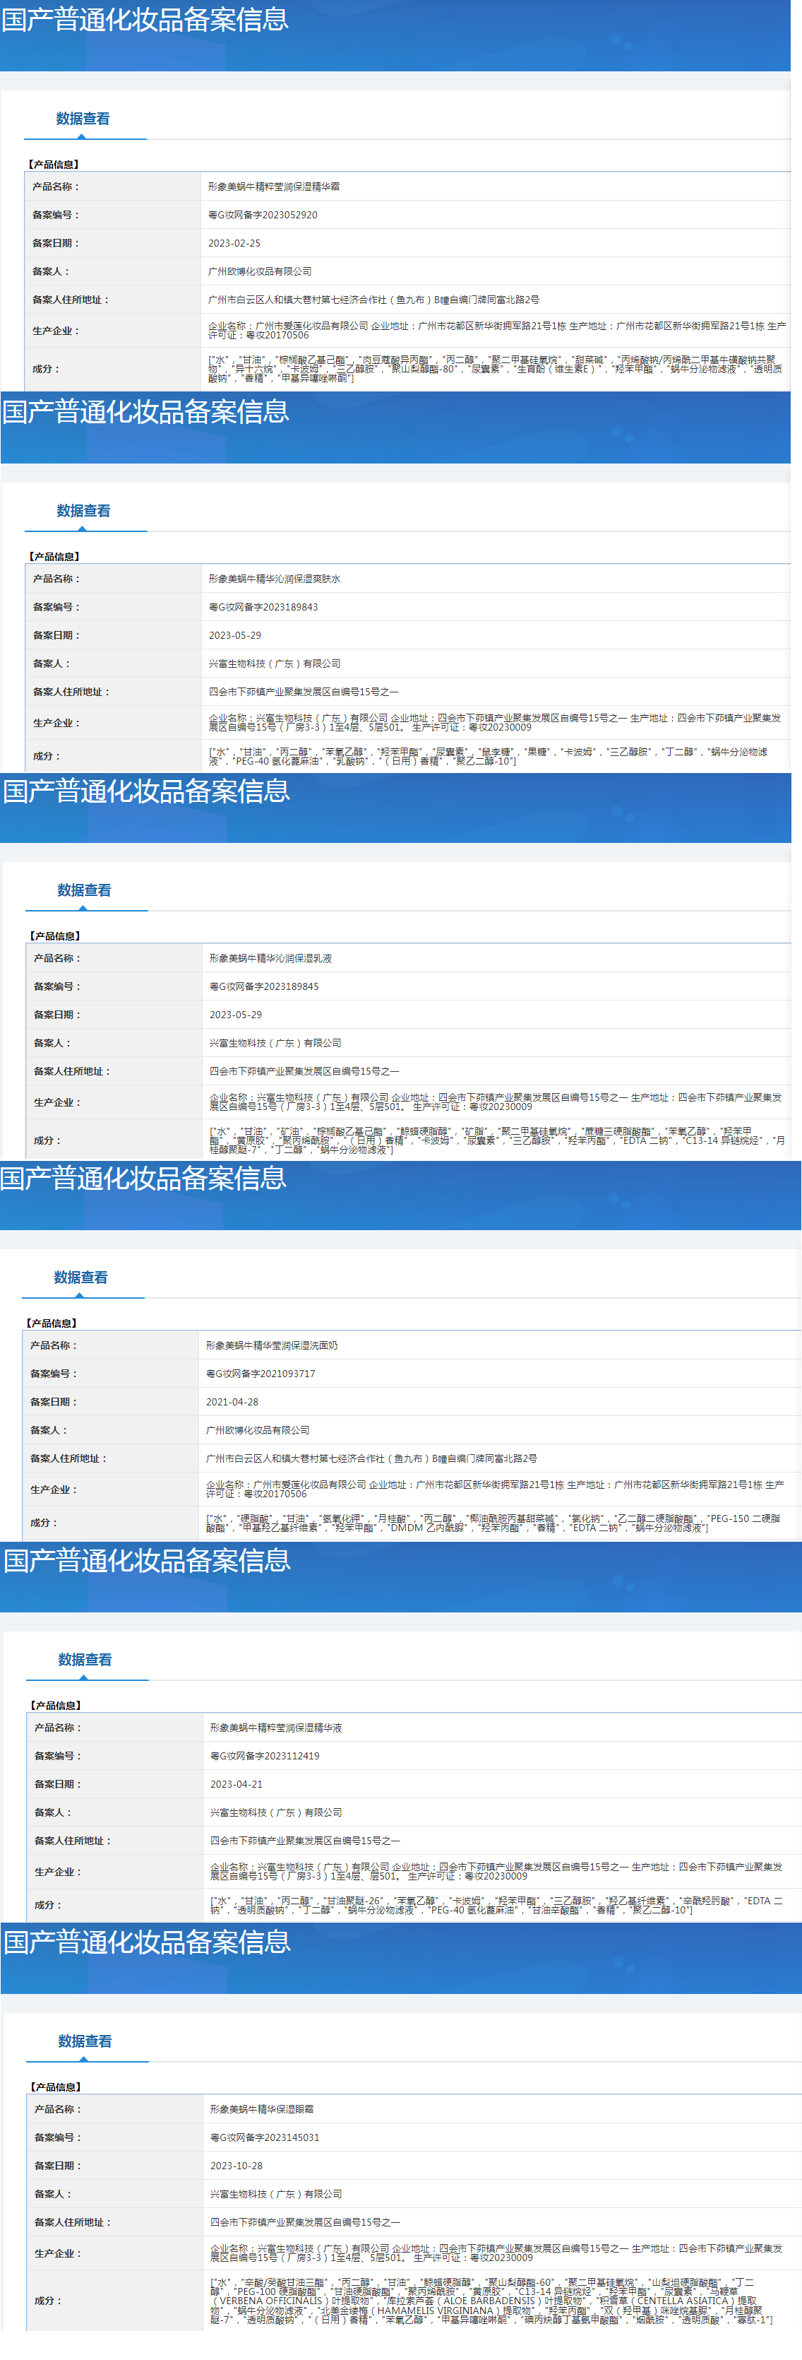
Task: Click registration number 粤G妆网备字2021093717
Action: pos(261,1374)
